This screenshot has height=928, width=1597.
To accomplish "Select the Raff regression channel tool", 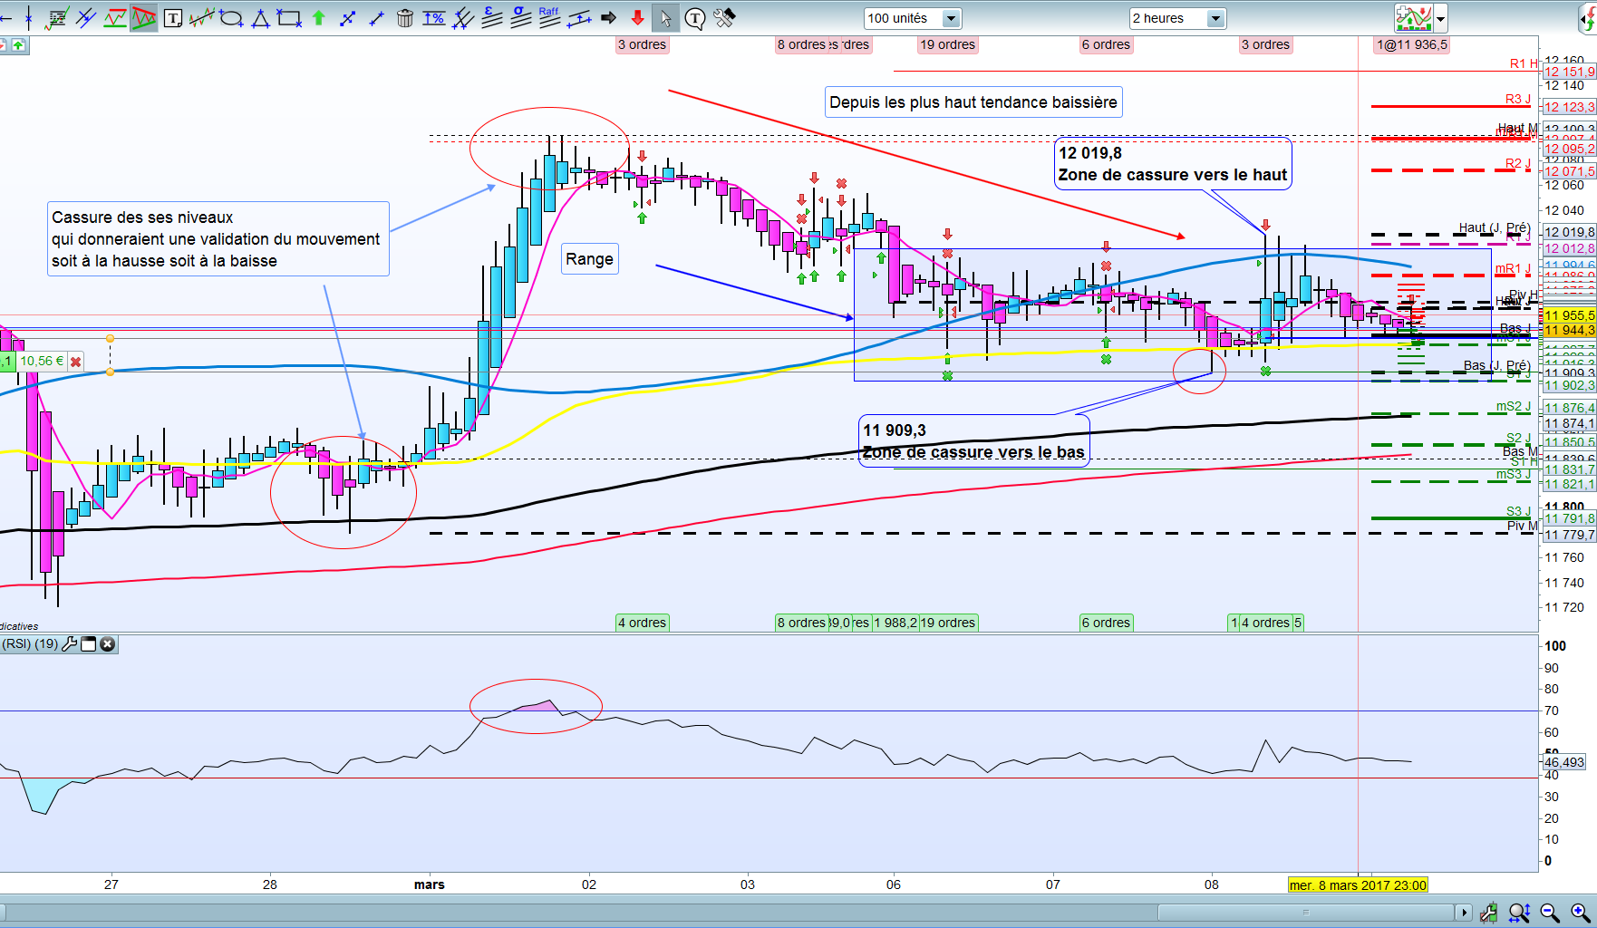I will tap(550, 17).
